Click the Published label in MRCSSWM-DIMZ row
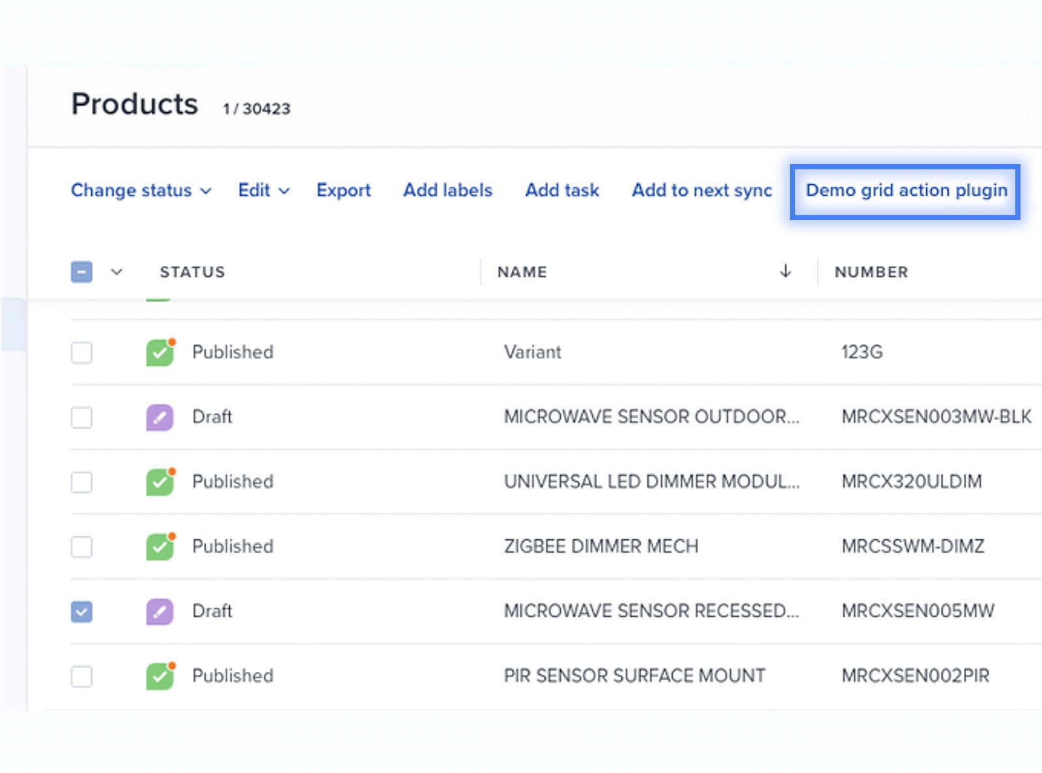1042x773 pixels. pyautogui.click(x=232, y=546)
